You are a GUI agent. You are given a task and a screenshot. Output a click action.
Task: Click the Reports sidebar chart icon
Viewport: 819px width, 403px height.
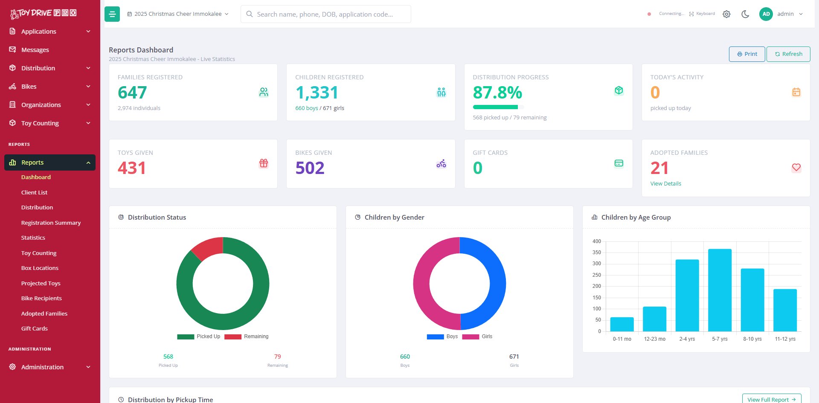pos(12,162)
